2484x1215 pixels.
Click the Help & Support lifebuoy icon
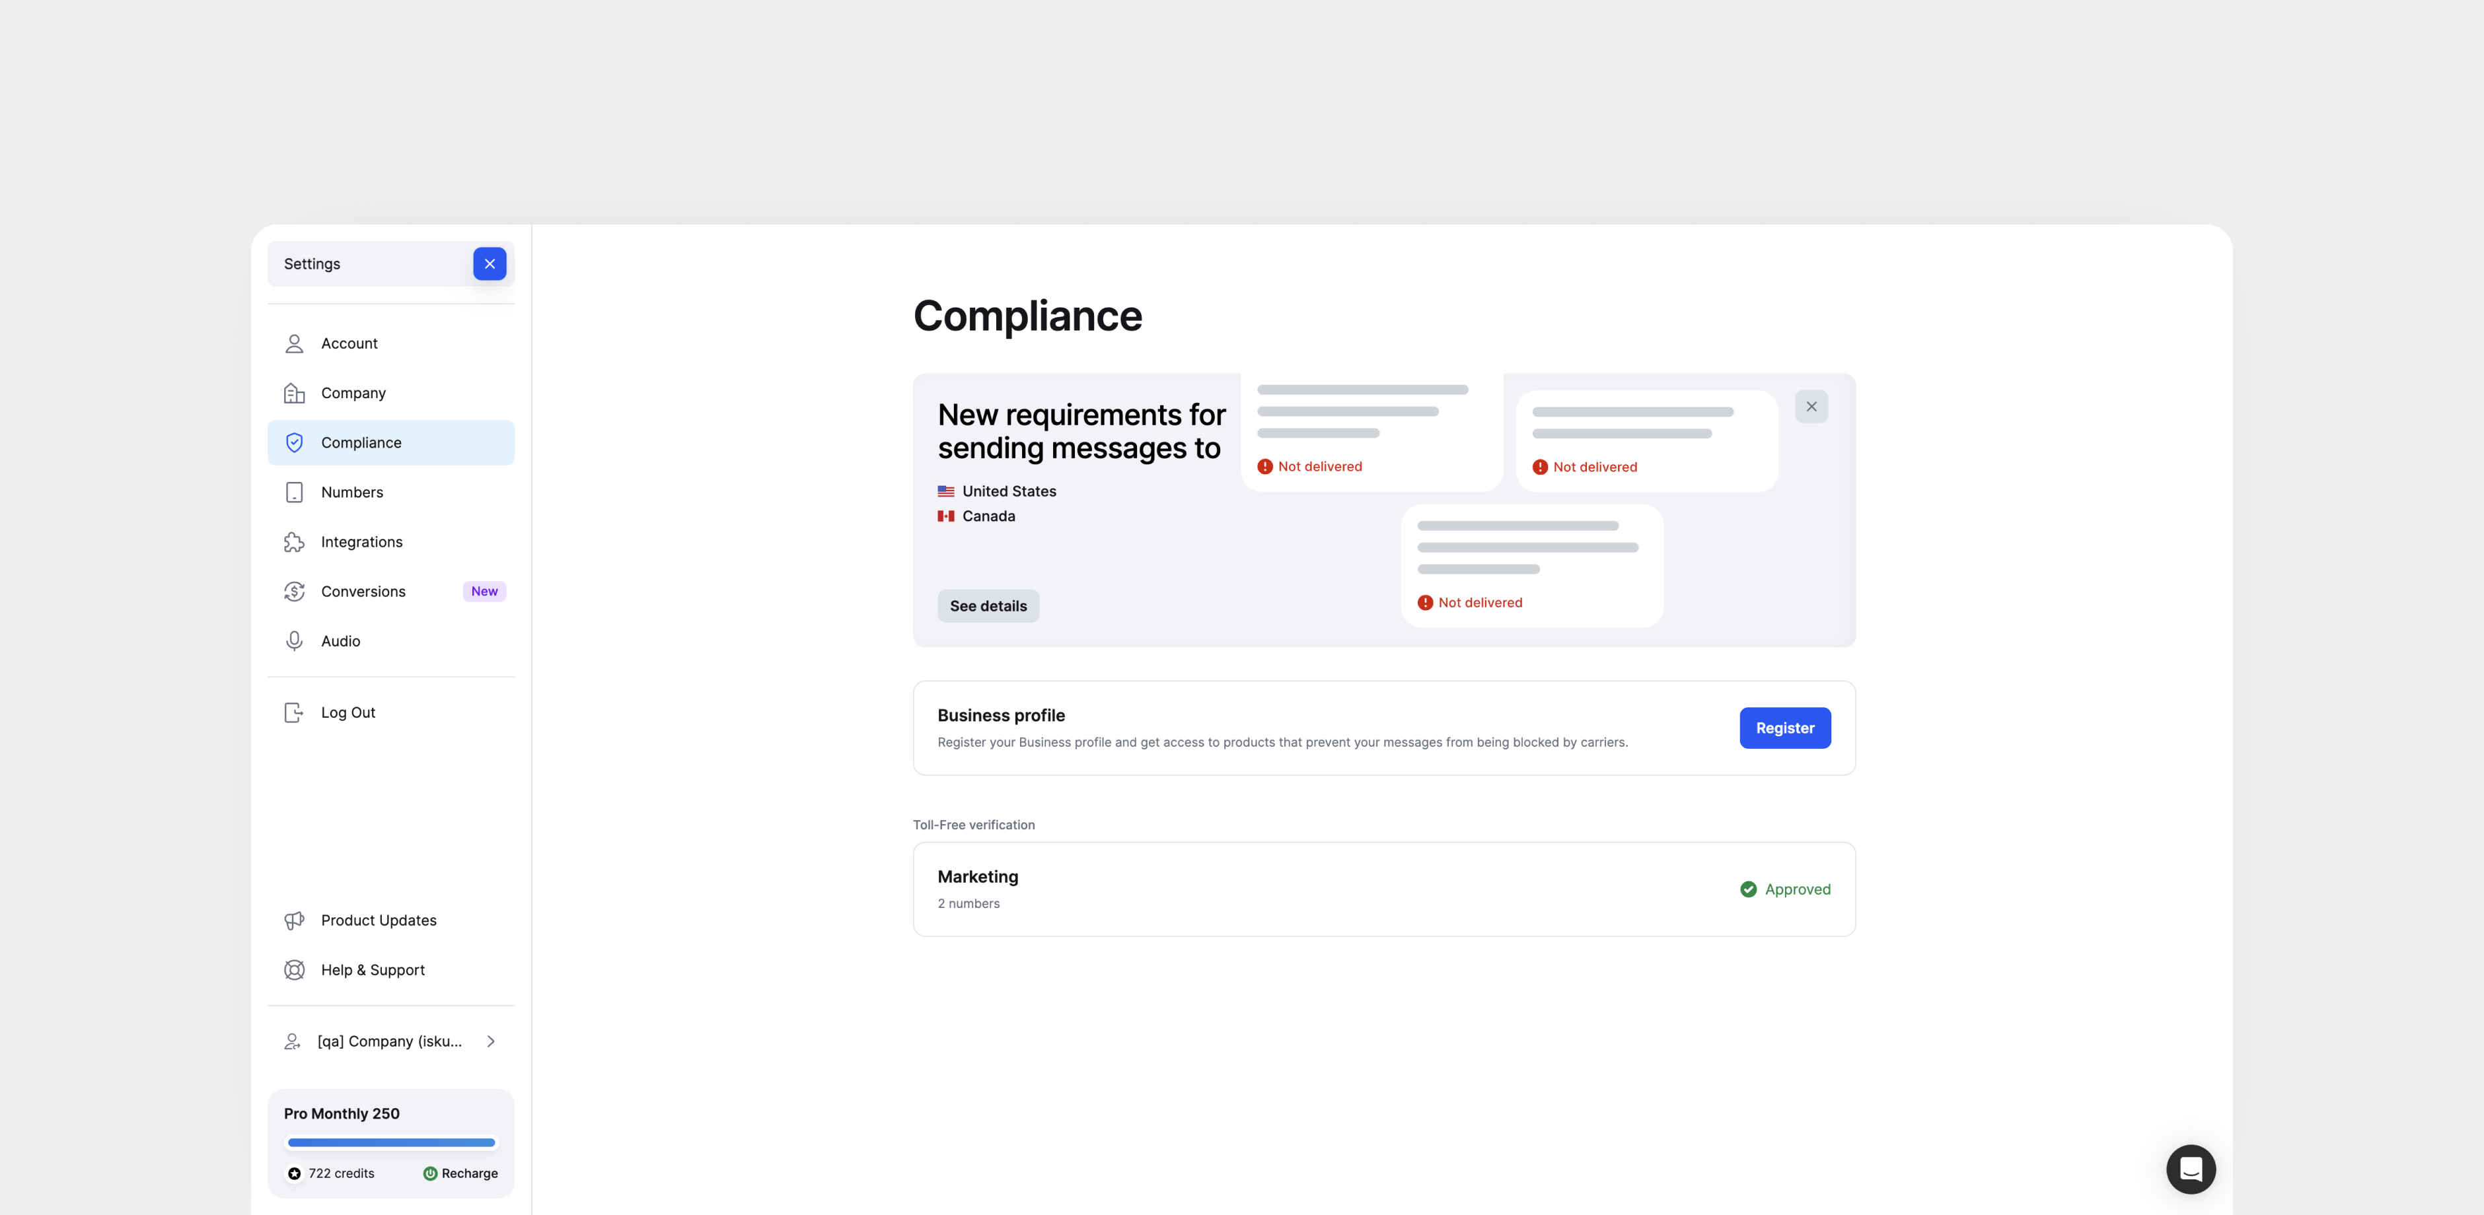click(294, 970)
